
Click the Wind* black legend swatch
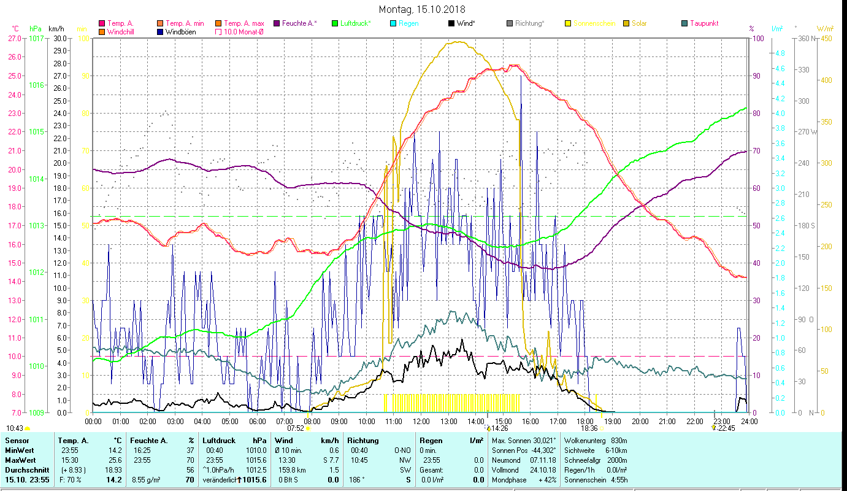coord(451,23)
